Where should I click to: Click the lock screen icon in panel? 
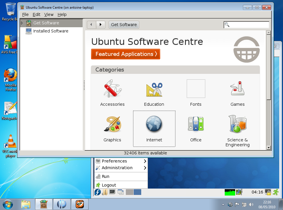268,192
